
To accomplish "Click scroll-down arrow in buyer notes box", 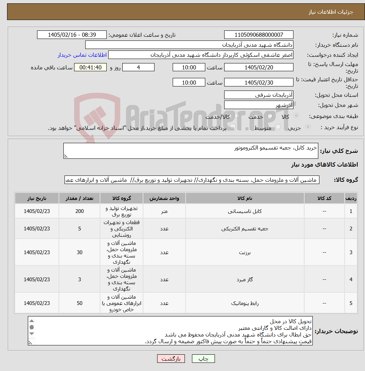I will (31, 334).
